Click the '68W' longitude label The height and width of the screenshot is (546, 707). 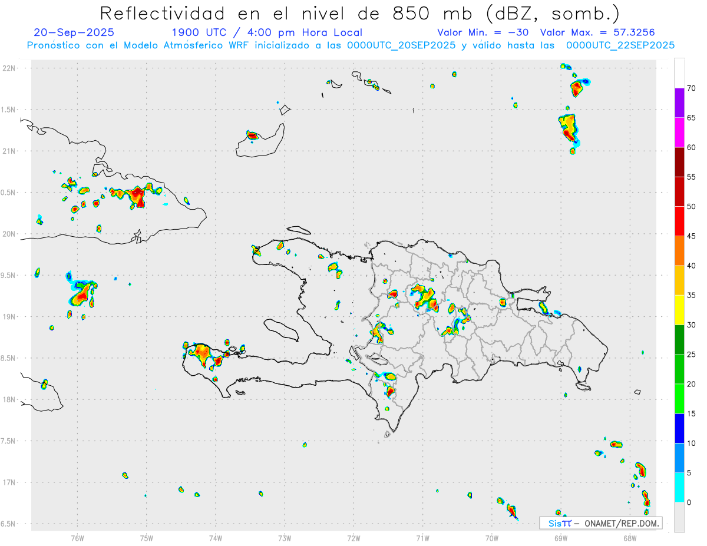[x=630, y=538]
